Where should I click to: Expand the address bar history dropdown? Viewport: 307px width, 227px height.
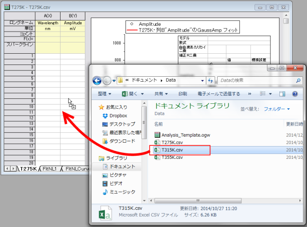202,81
